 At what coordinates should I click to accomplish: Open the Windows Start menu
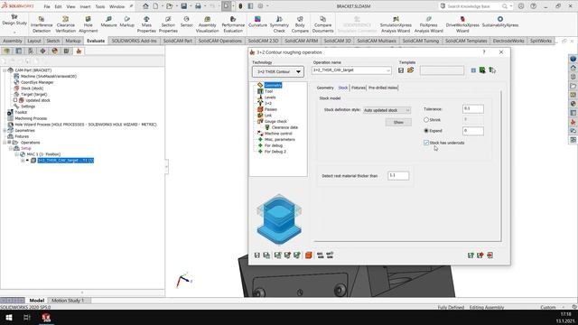8,317
